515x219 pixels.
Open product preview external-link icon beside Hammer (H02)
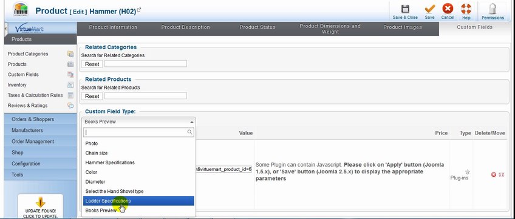(139, 10)
